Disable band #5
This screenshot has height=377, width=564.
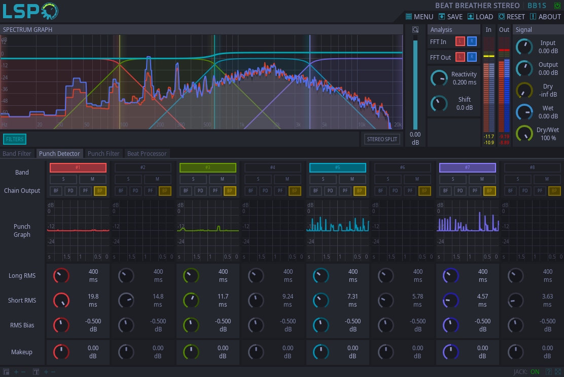338,167
